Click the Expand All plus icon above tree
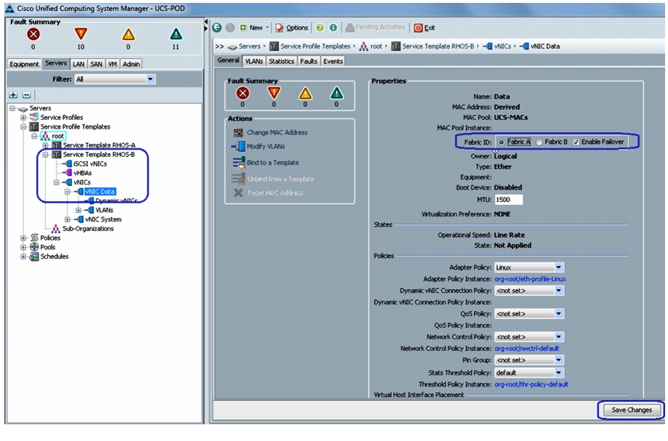Image resolution: width=668 pixels, height=441 pixels. pyautogui.click(x=13, y=95)
